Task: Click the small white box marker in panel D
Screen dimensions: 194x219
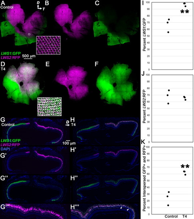Action: tap(30, 90)
